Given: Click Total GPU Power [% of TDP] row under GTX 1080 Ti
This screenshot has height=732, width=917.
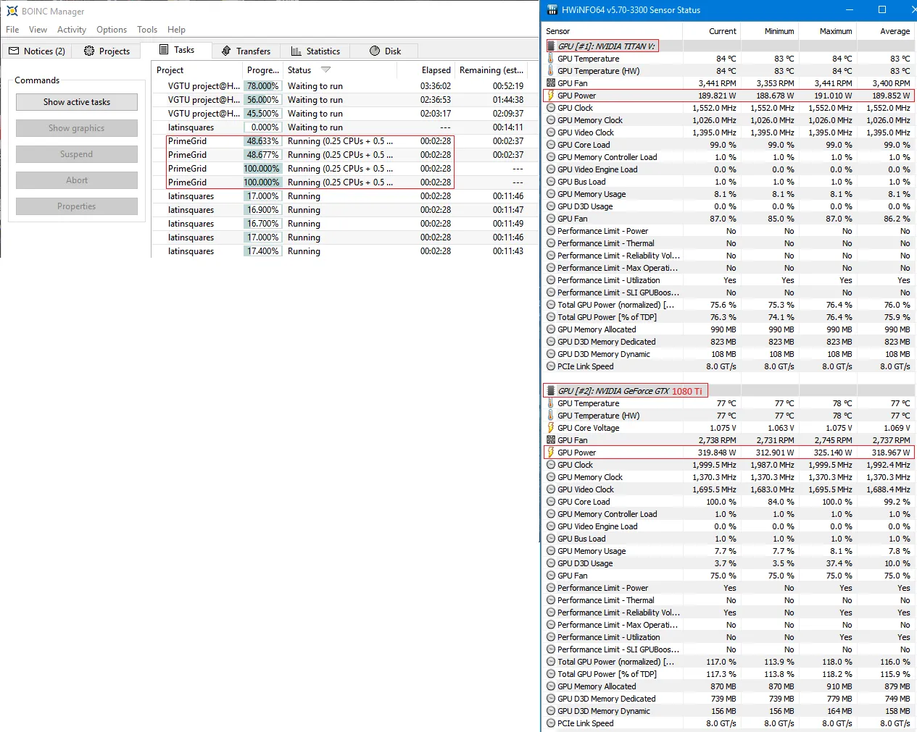Looking at the screenshot, I should point(729,674).
